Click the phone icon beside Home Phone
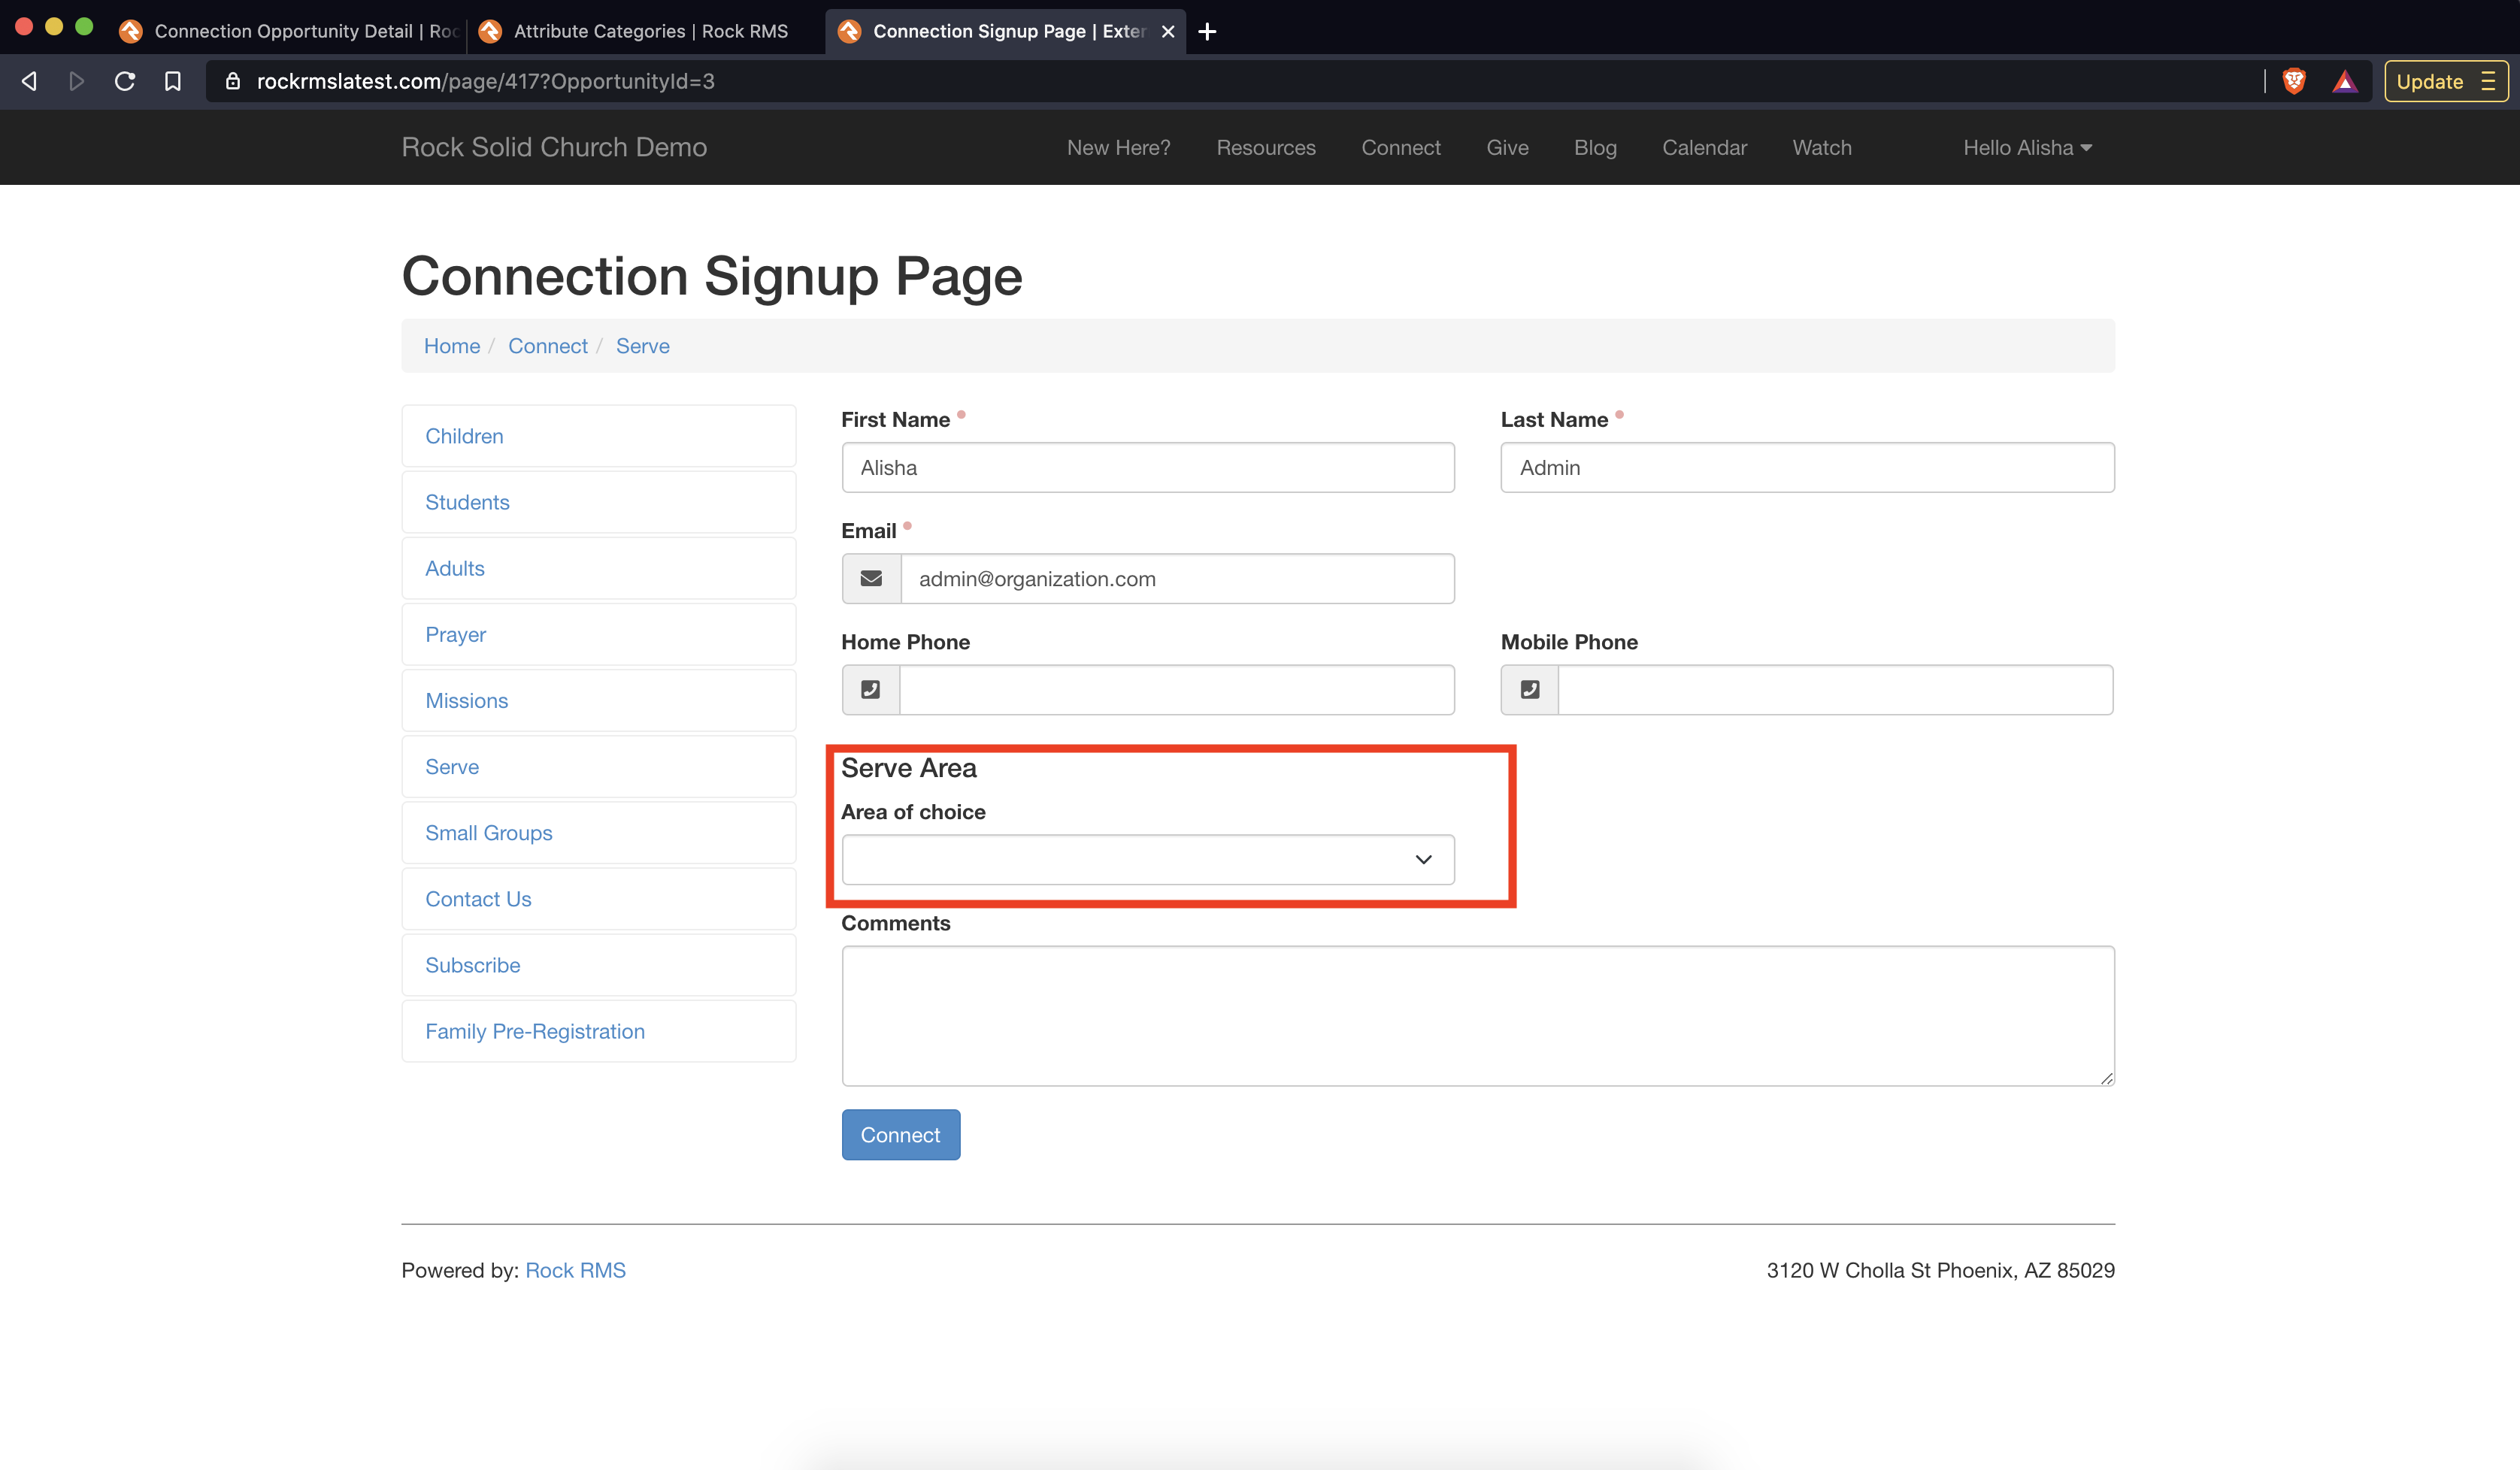 coord(871,689)
